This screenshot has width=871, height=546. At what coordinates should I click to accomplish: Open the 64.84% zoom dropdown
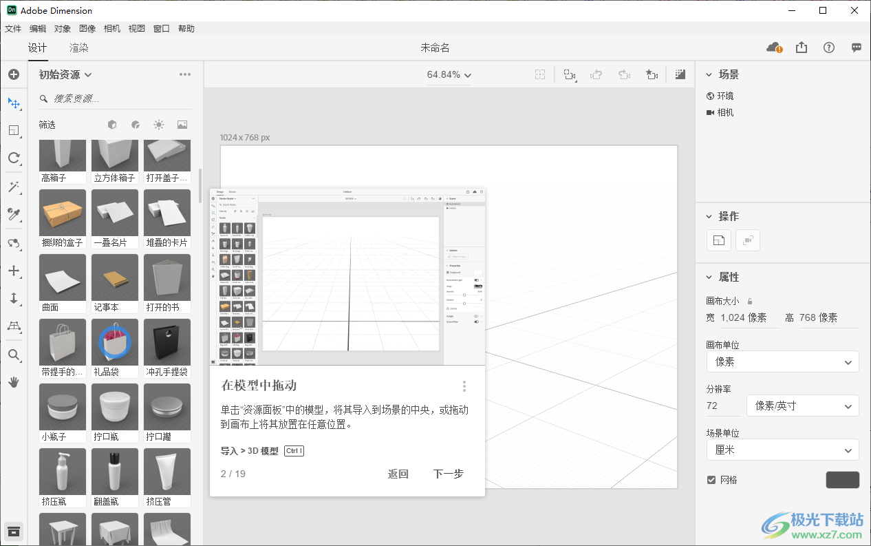pos(449,74)
